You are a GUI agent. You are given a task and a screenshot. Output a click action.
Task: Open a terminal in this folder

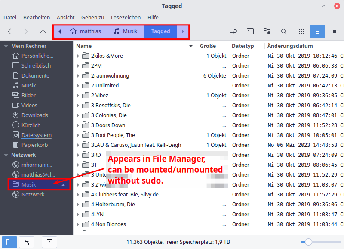pyautogui.click(x=250, y=31)
